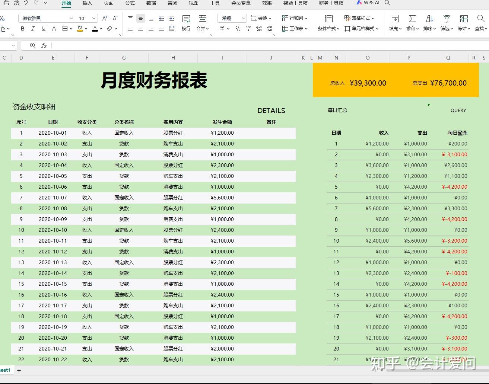Apply the cell borders icon
489x384 pixels.
pyautogui.click(x=65, y=29)
